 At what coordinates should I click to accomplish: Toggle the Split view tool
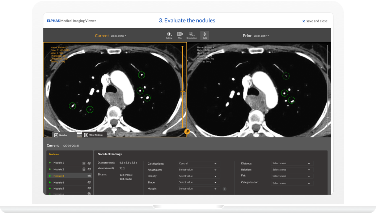pyautogui.click(x=204, y=35)
